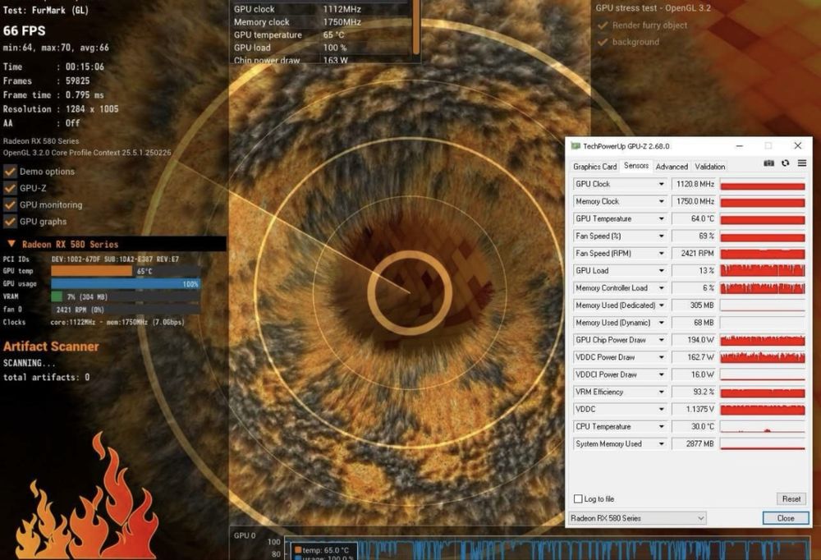821x560 pixels.
Task: Open the Radeon RX 580 Series device combo box
Action: click(x=637, y=518)
